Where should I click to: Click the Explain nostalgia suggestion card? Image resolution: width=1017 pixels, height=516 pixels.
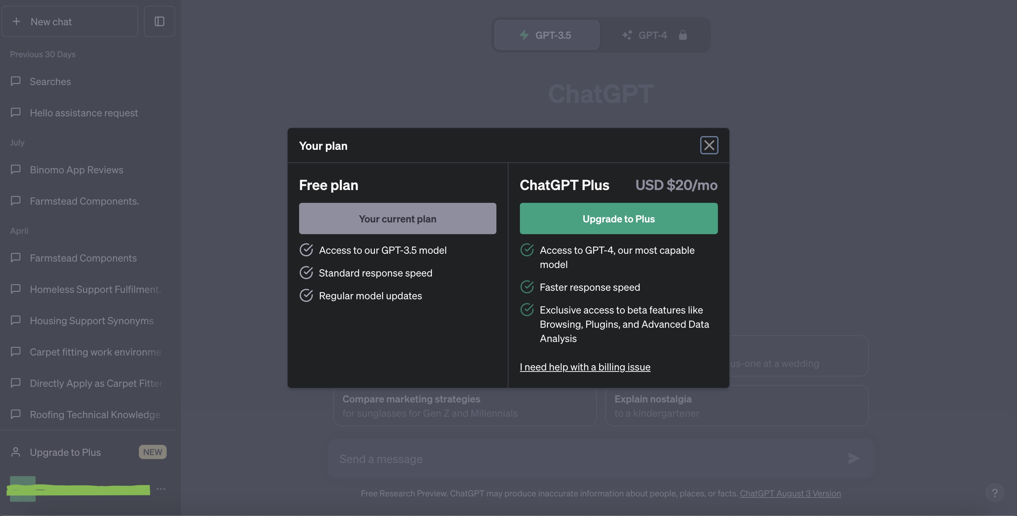click(736, 406)
